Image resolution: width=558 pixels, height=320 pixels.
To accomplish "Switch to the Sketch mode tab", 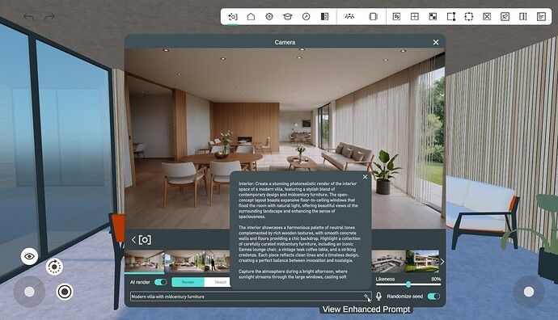I will click(x=218, y=282).
